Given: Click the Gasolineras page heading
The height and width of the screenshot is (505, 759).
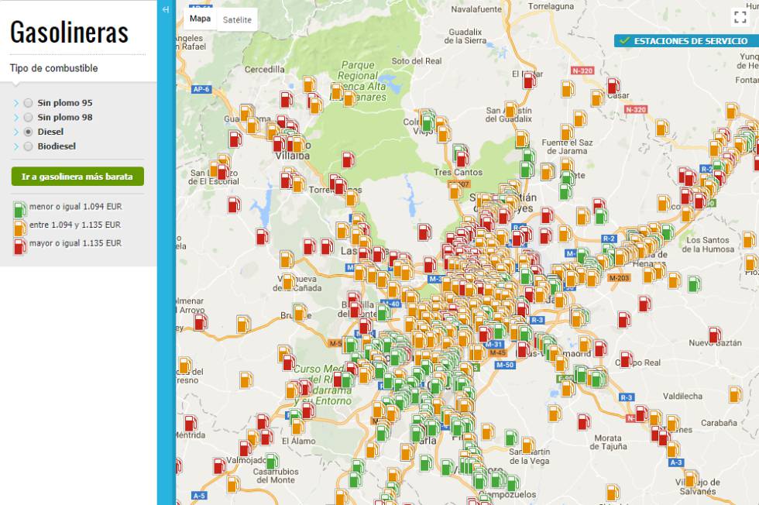Looking at the screenshot, I should click(x=69, y=33).
